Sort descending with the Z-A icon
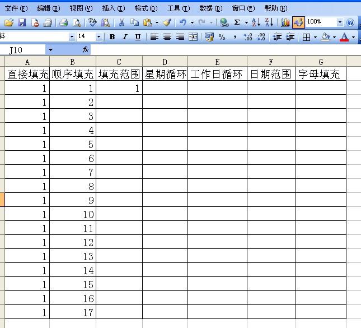 pos(269,22)
